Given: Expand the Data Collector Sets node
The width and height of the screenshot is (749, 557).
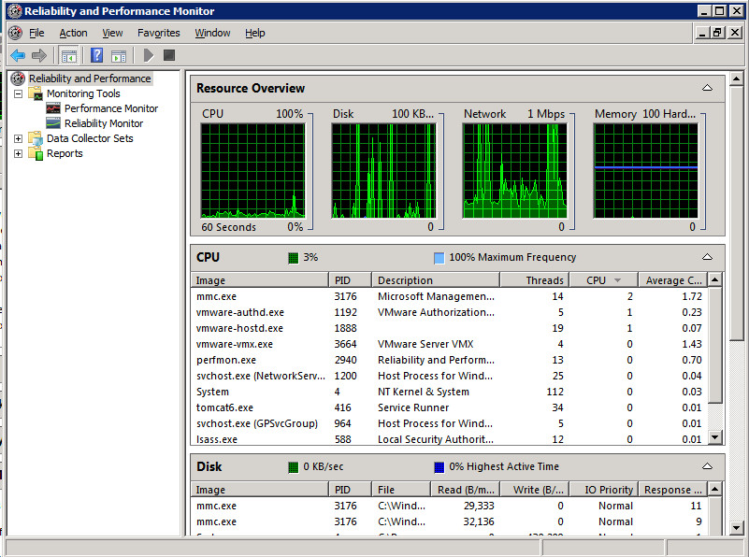Looking at the screenshot, I should (19, 137).
